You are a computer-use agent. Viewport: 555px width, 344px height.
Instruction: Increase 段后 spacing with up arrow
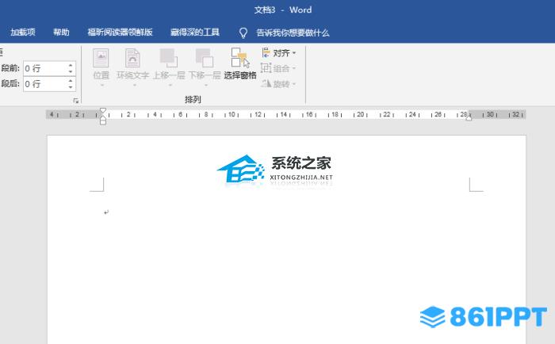71,81
